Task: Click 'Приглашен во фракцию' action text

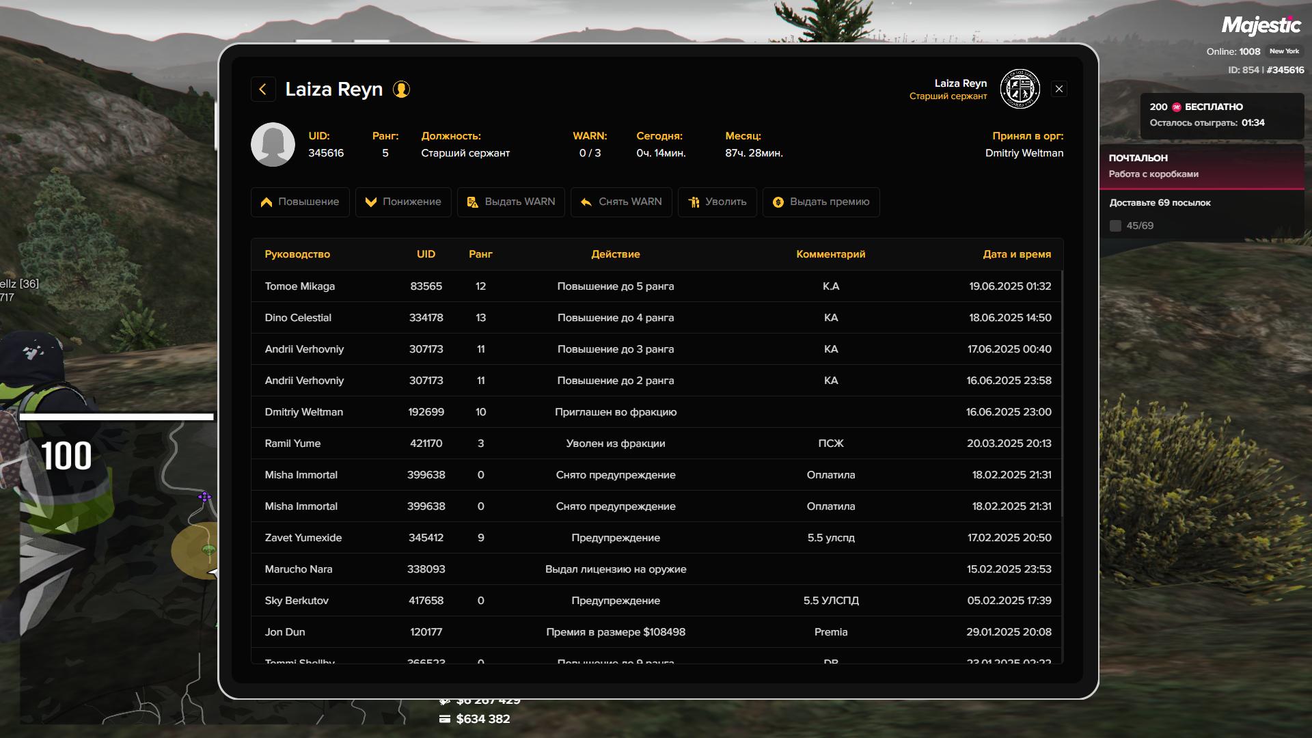Action: tap(616, 412)
